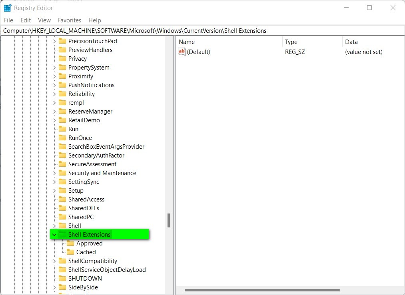Expand the ShellCompatibility key
The height and width of the screenshot is (295, 405).
click(x=54, y=261)
